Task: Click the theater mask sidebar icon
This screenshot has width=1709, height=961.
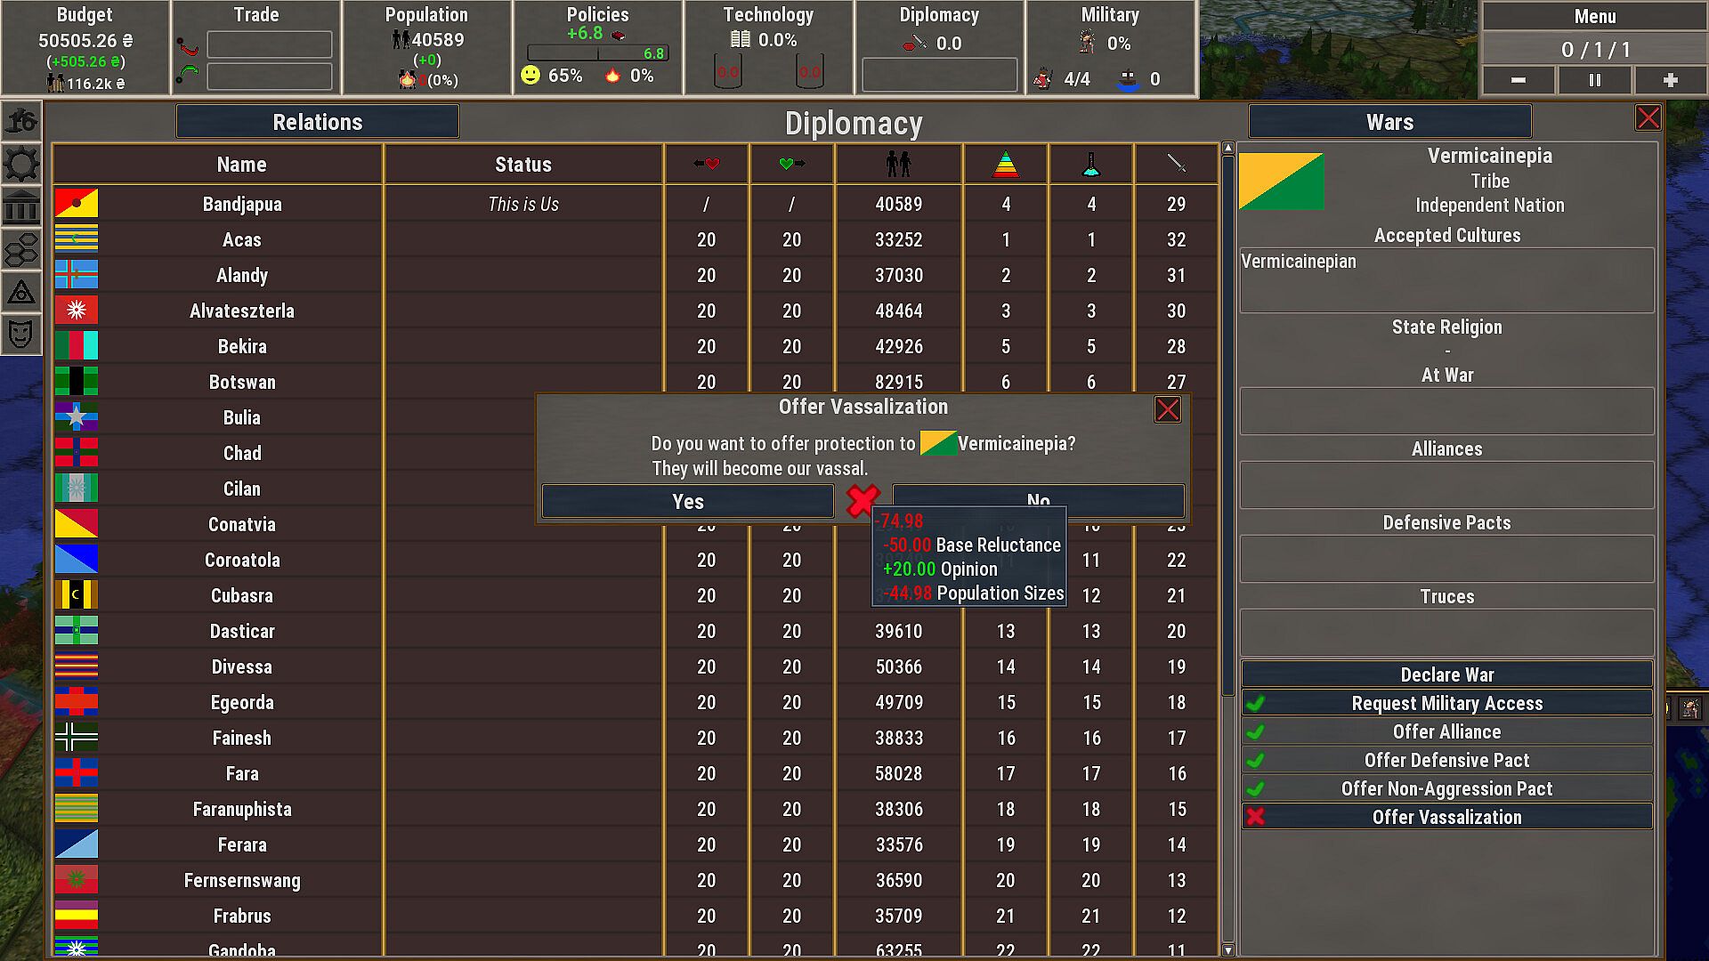Action: pyautogui.click(x=21, y=335)
